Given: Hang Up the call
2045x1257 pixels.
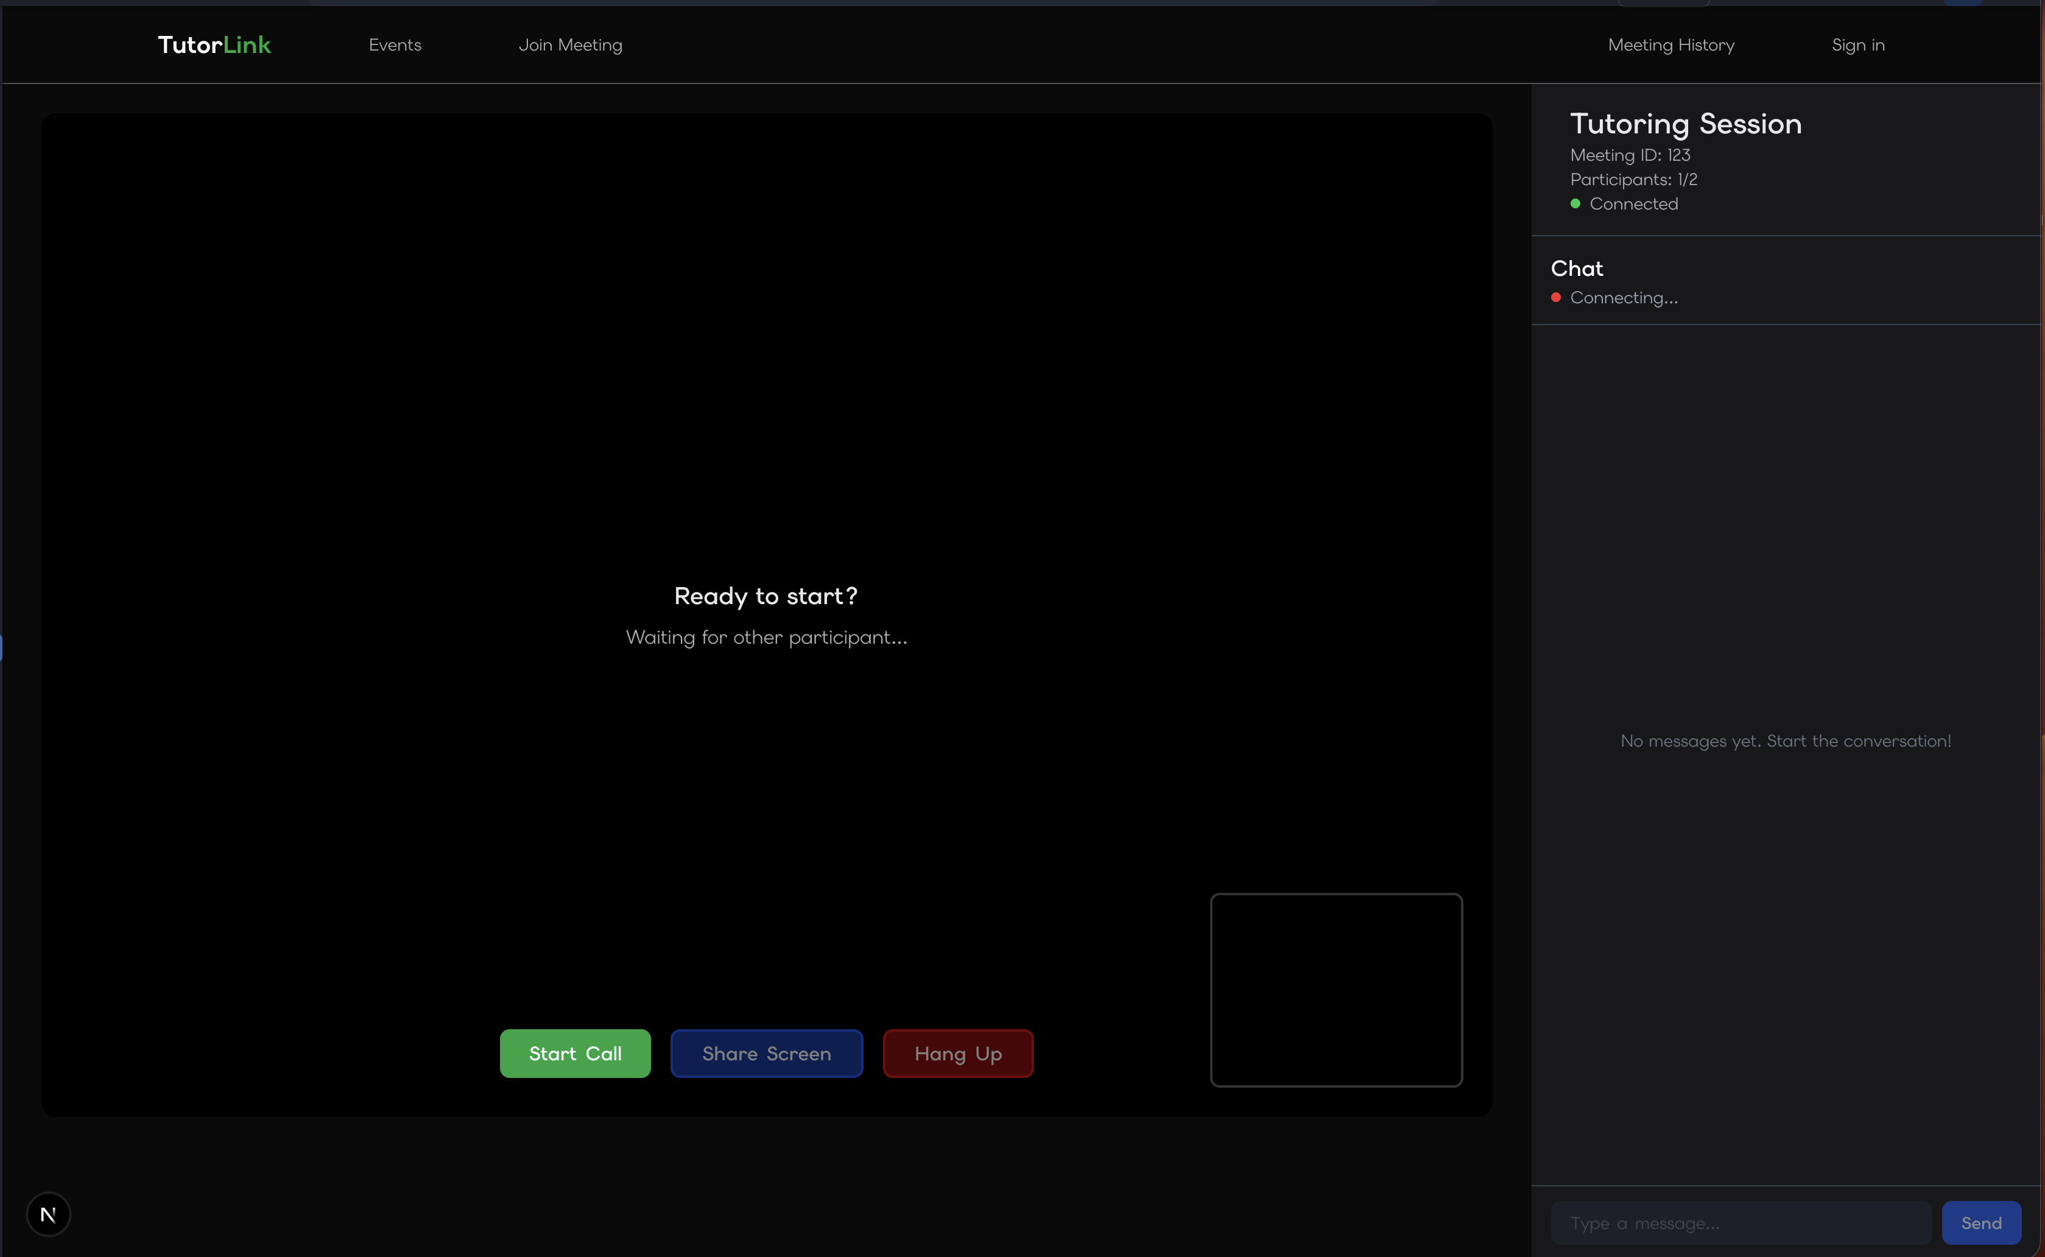Looking at the screenshot, I should coord(958,1054).
